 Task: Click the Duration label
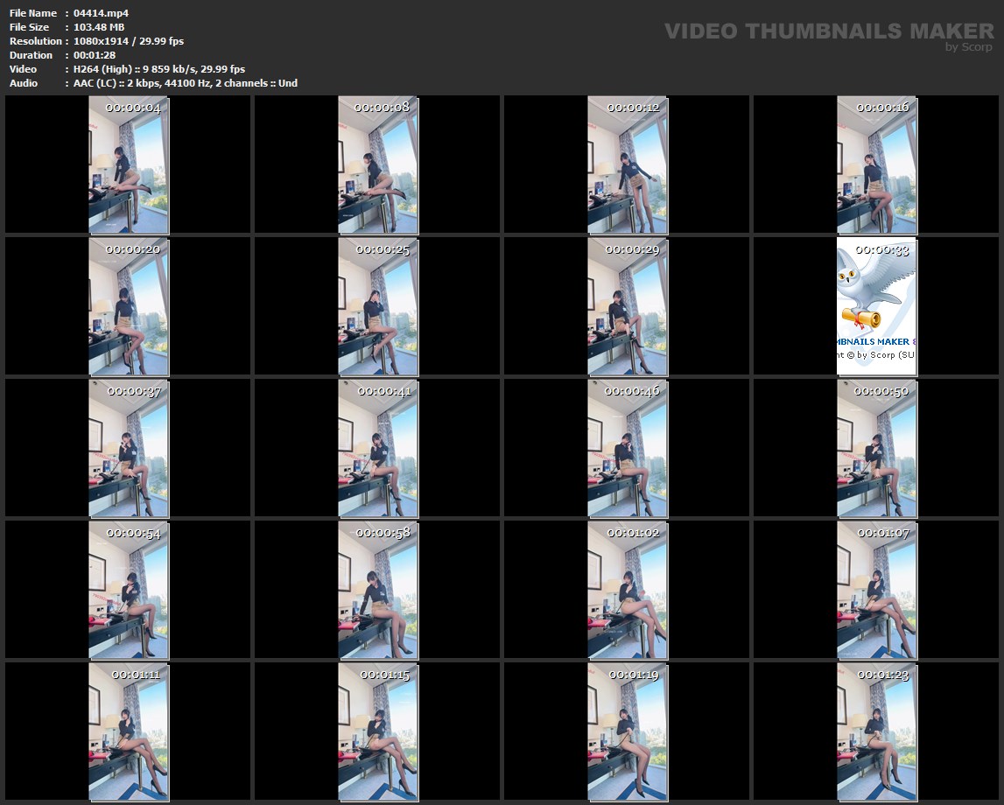click(x=31, y=55)
